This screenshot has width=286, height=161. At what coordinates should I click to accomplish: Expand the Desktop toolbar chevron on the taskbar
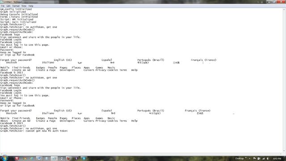tap(246, 158)
